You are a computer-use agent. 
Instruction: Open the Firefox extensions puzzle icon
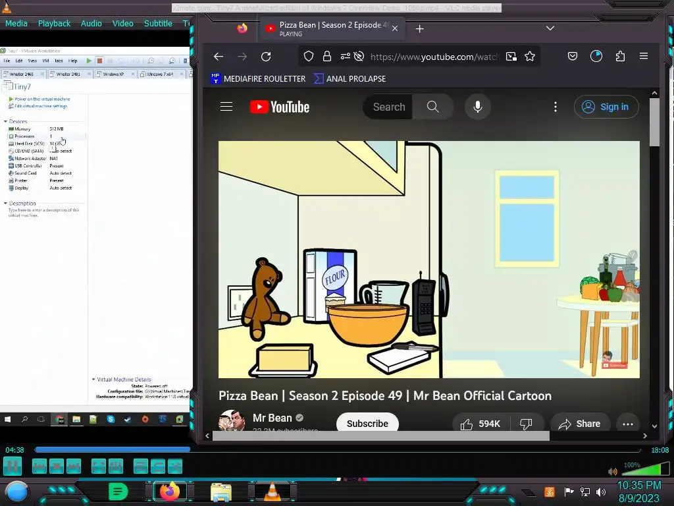pos(620,57)
